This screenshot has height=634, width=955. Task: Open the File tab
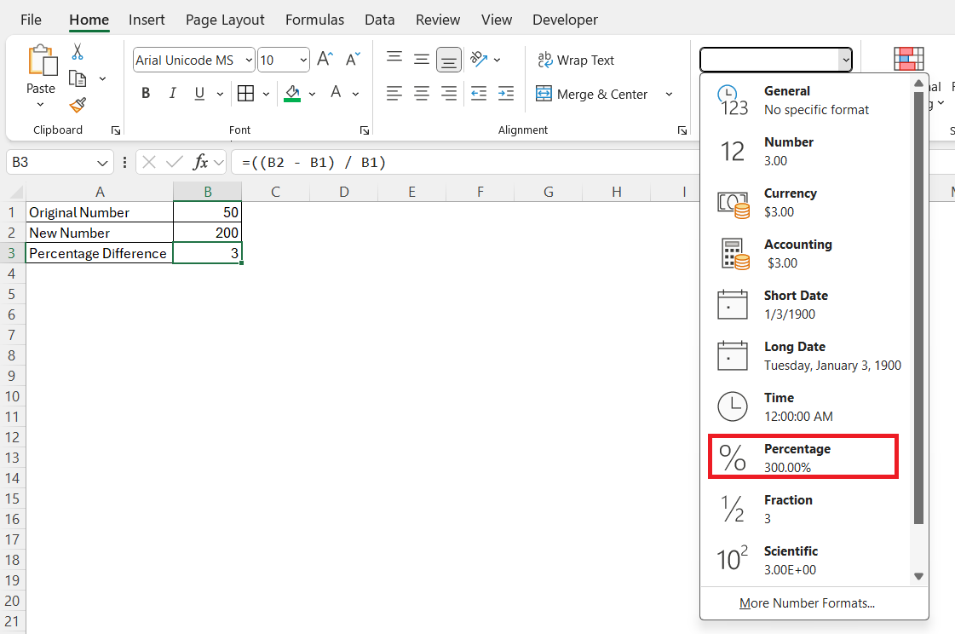pos(31,20)
